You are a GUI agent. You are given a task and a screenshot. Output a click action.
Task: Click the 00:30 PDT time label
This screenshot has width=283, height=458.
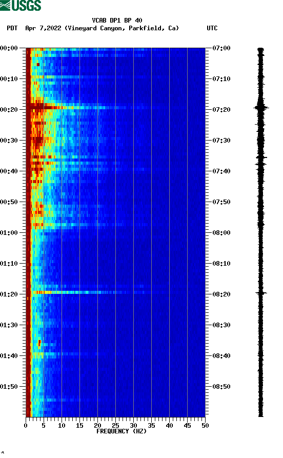9,140
